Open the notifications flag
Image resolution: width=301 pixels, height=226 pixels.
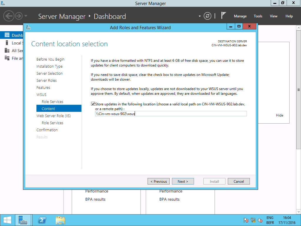pyautogui.click(x=223, y=15)
